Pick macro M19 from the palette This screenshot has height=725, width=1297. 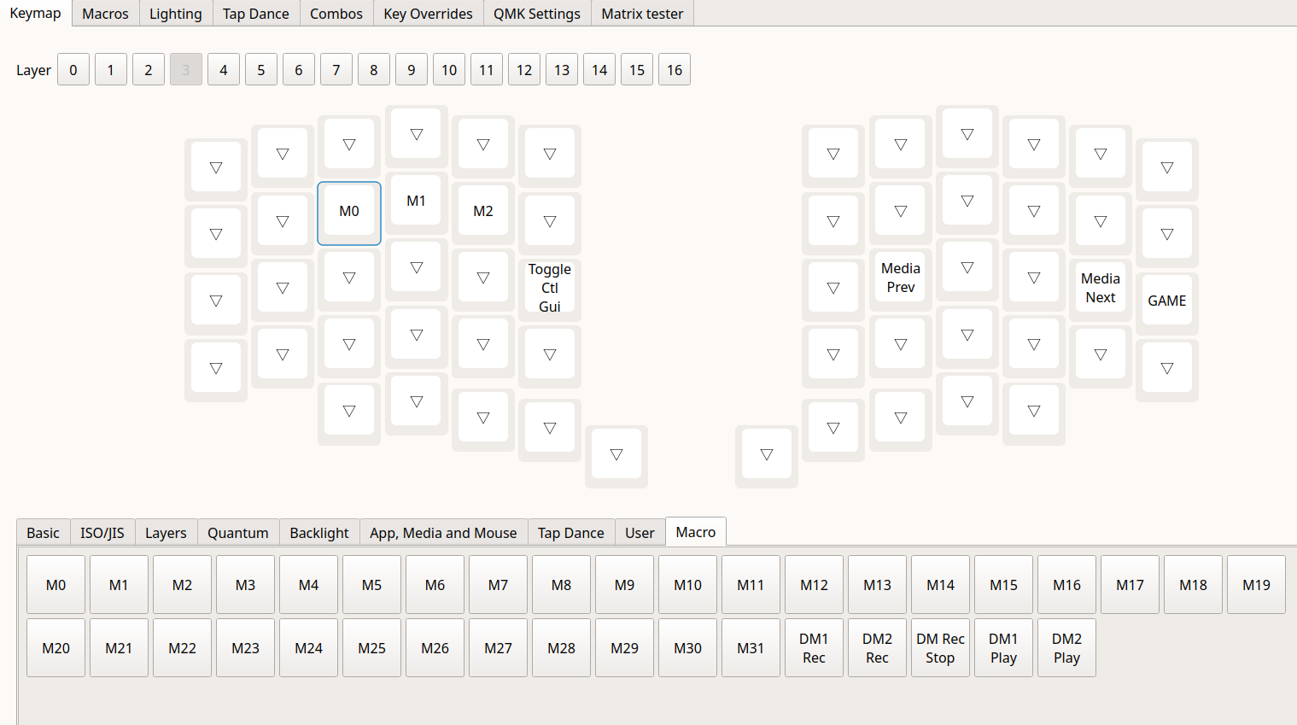point(1256,585)
